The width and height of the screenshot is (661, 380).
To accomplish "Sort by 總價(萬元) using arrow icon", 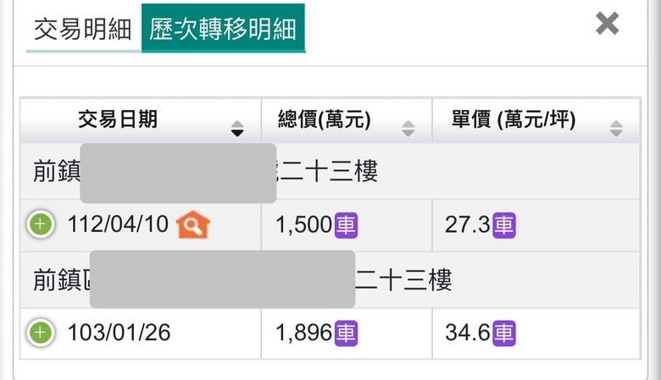I will tap(408, 129).
